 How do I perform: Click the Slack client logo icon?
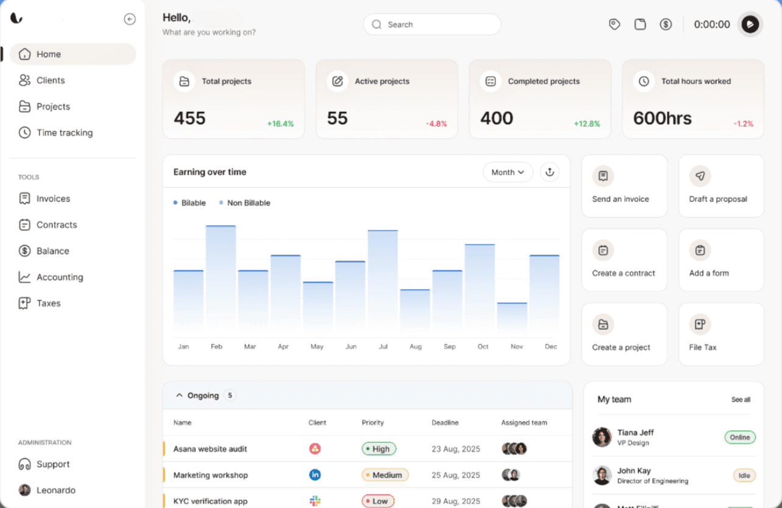click(315, 501)
